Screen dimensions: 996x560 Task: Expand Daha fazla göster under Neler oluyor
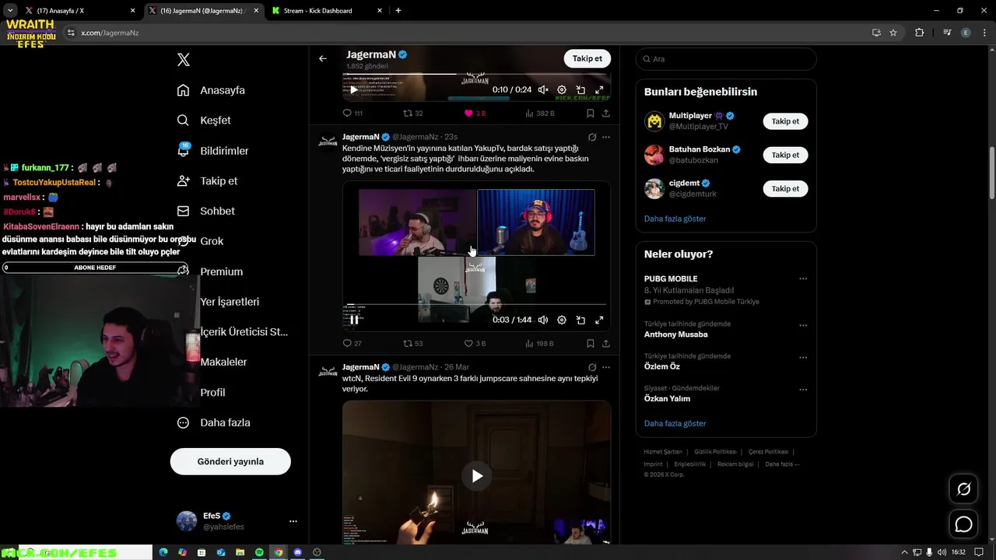[675, 424]
